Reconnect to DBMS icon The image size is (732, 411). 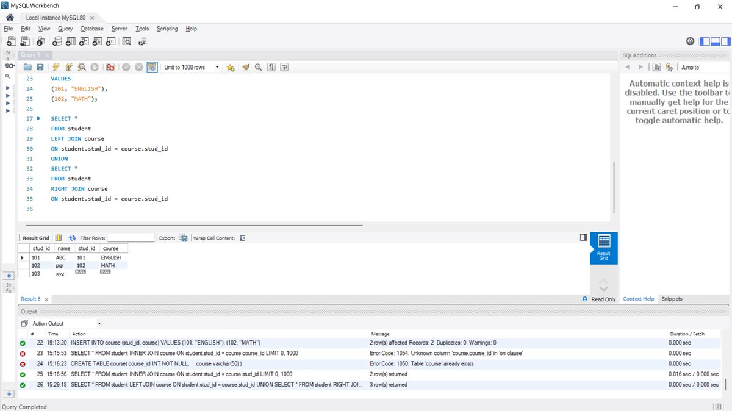(143, 41)
